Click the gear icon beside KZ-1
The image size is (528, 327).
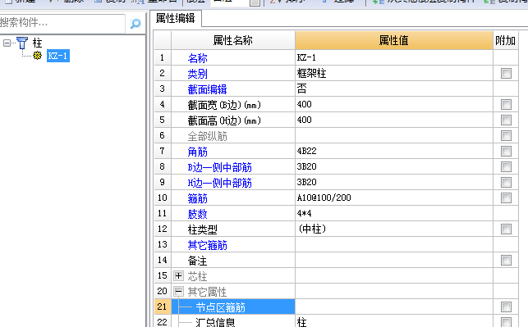(38, 56)
